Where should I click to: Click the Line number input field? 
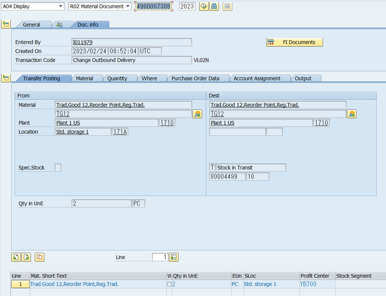160,257
